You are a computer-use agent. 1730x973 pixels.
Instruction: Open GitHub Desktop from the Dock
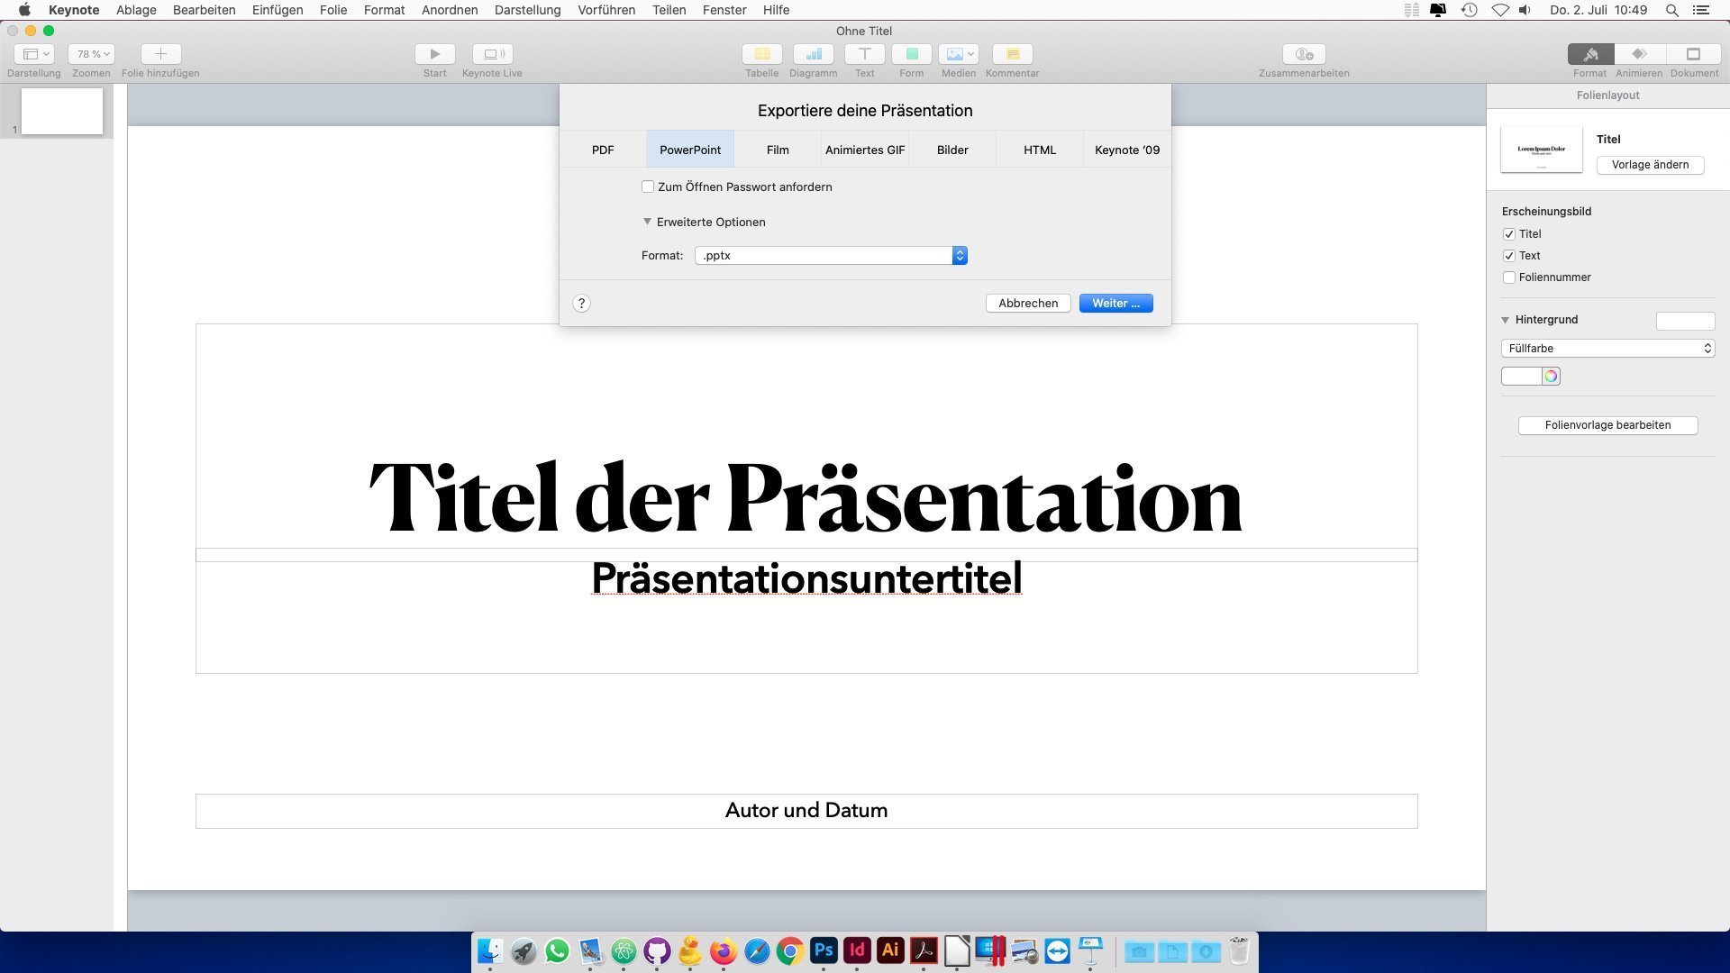point(657,950)
